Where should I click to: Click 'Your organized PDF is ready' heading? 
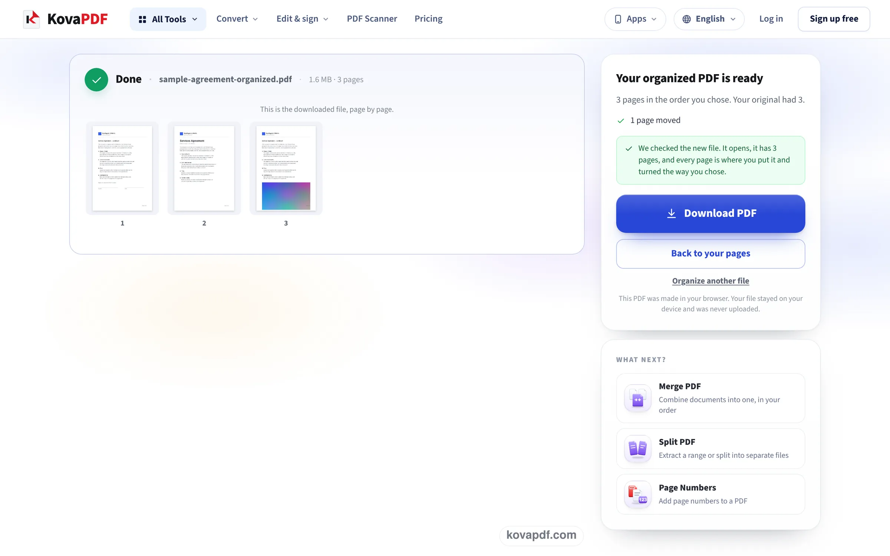(689, 78)
